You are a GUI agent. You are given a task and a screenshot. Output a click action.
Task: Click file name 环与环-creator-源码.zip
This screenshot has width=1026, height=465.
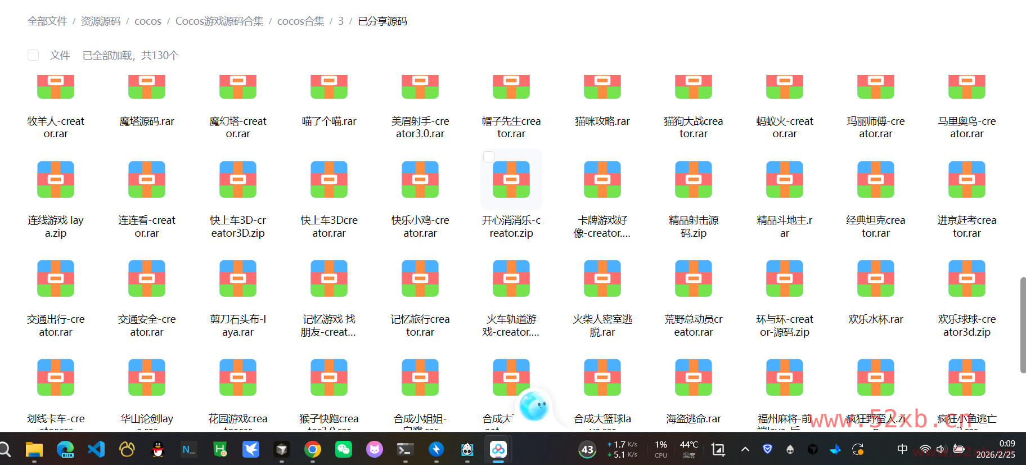click(x=785, y=326)
